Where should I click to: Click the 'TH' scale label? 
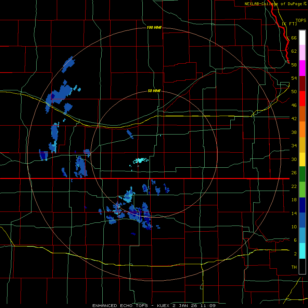pyautogui.click(x=294, y=267)
